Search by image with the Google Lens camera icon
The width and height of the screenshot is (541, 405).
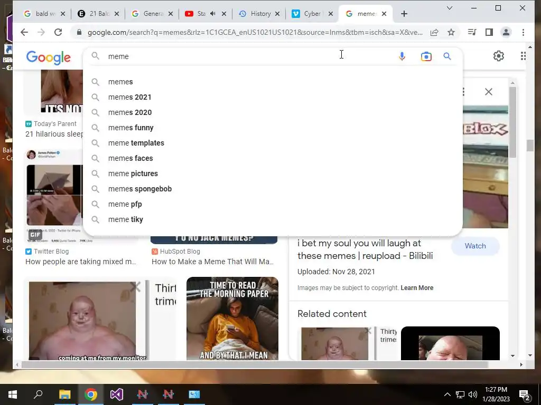tap(426, 56)
